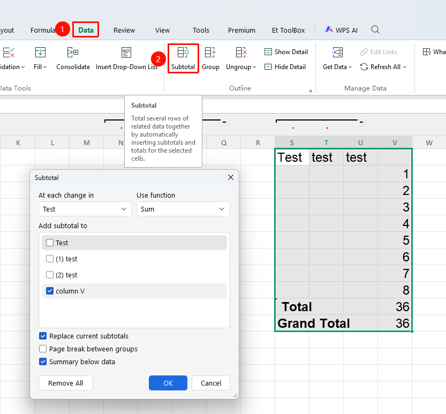Check the (2) test checkbox
This screenshot has width=446, height=414.
pyautogui.click(x=50, y=275)
